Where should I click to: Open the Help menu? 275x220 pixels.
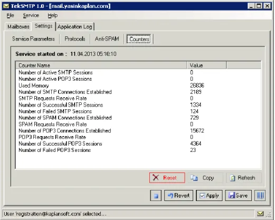pos(53,15)
